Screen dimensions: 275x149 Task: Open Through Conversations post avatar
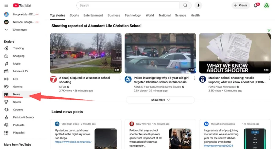point(206,124)
